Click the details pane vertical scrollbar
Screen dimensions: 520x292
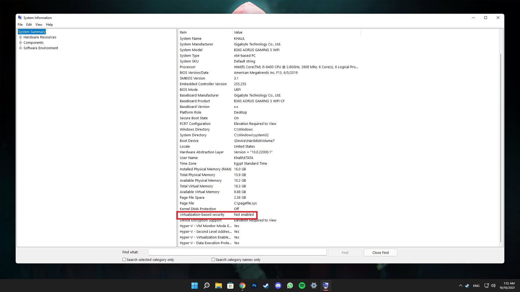point(500,147)
